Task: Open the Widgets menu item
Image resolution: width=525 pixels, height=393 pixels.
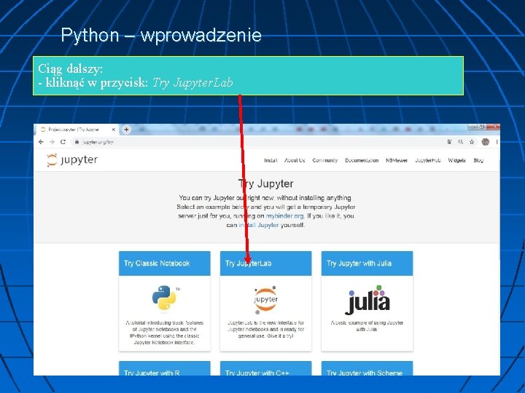Action: (456, 160)
